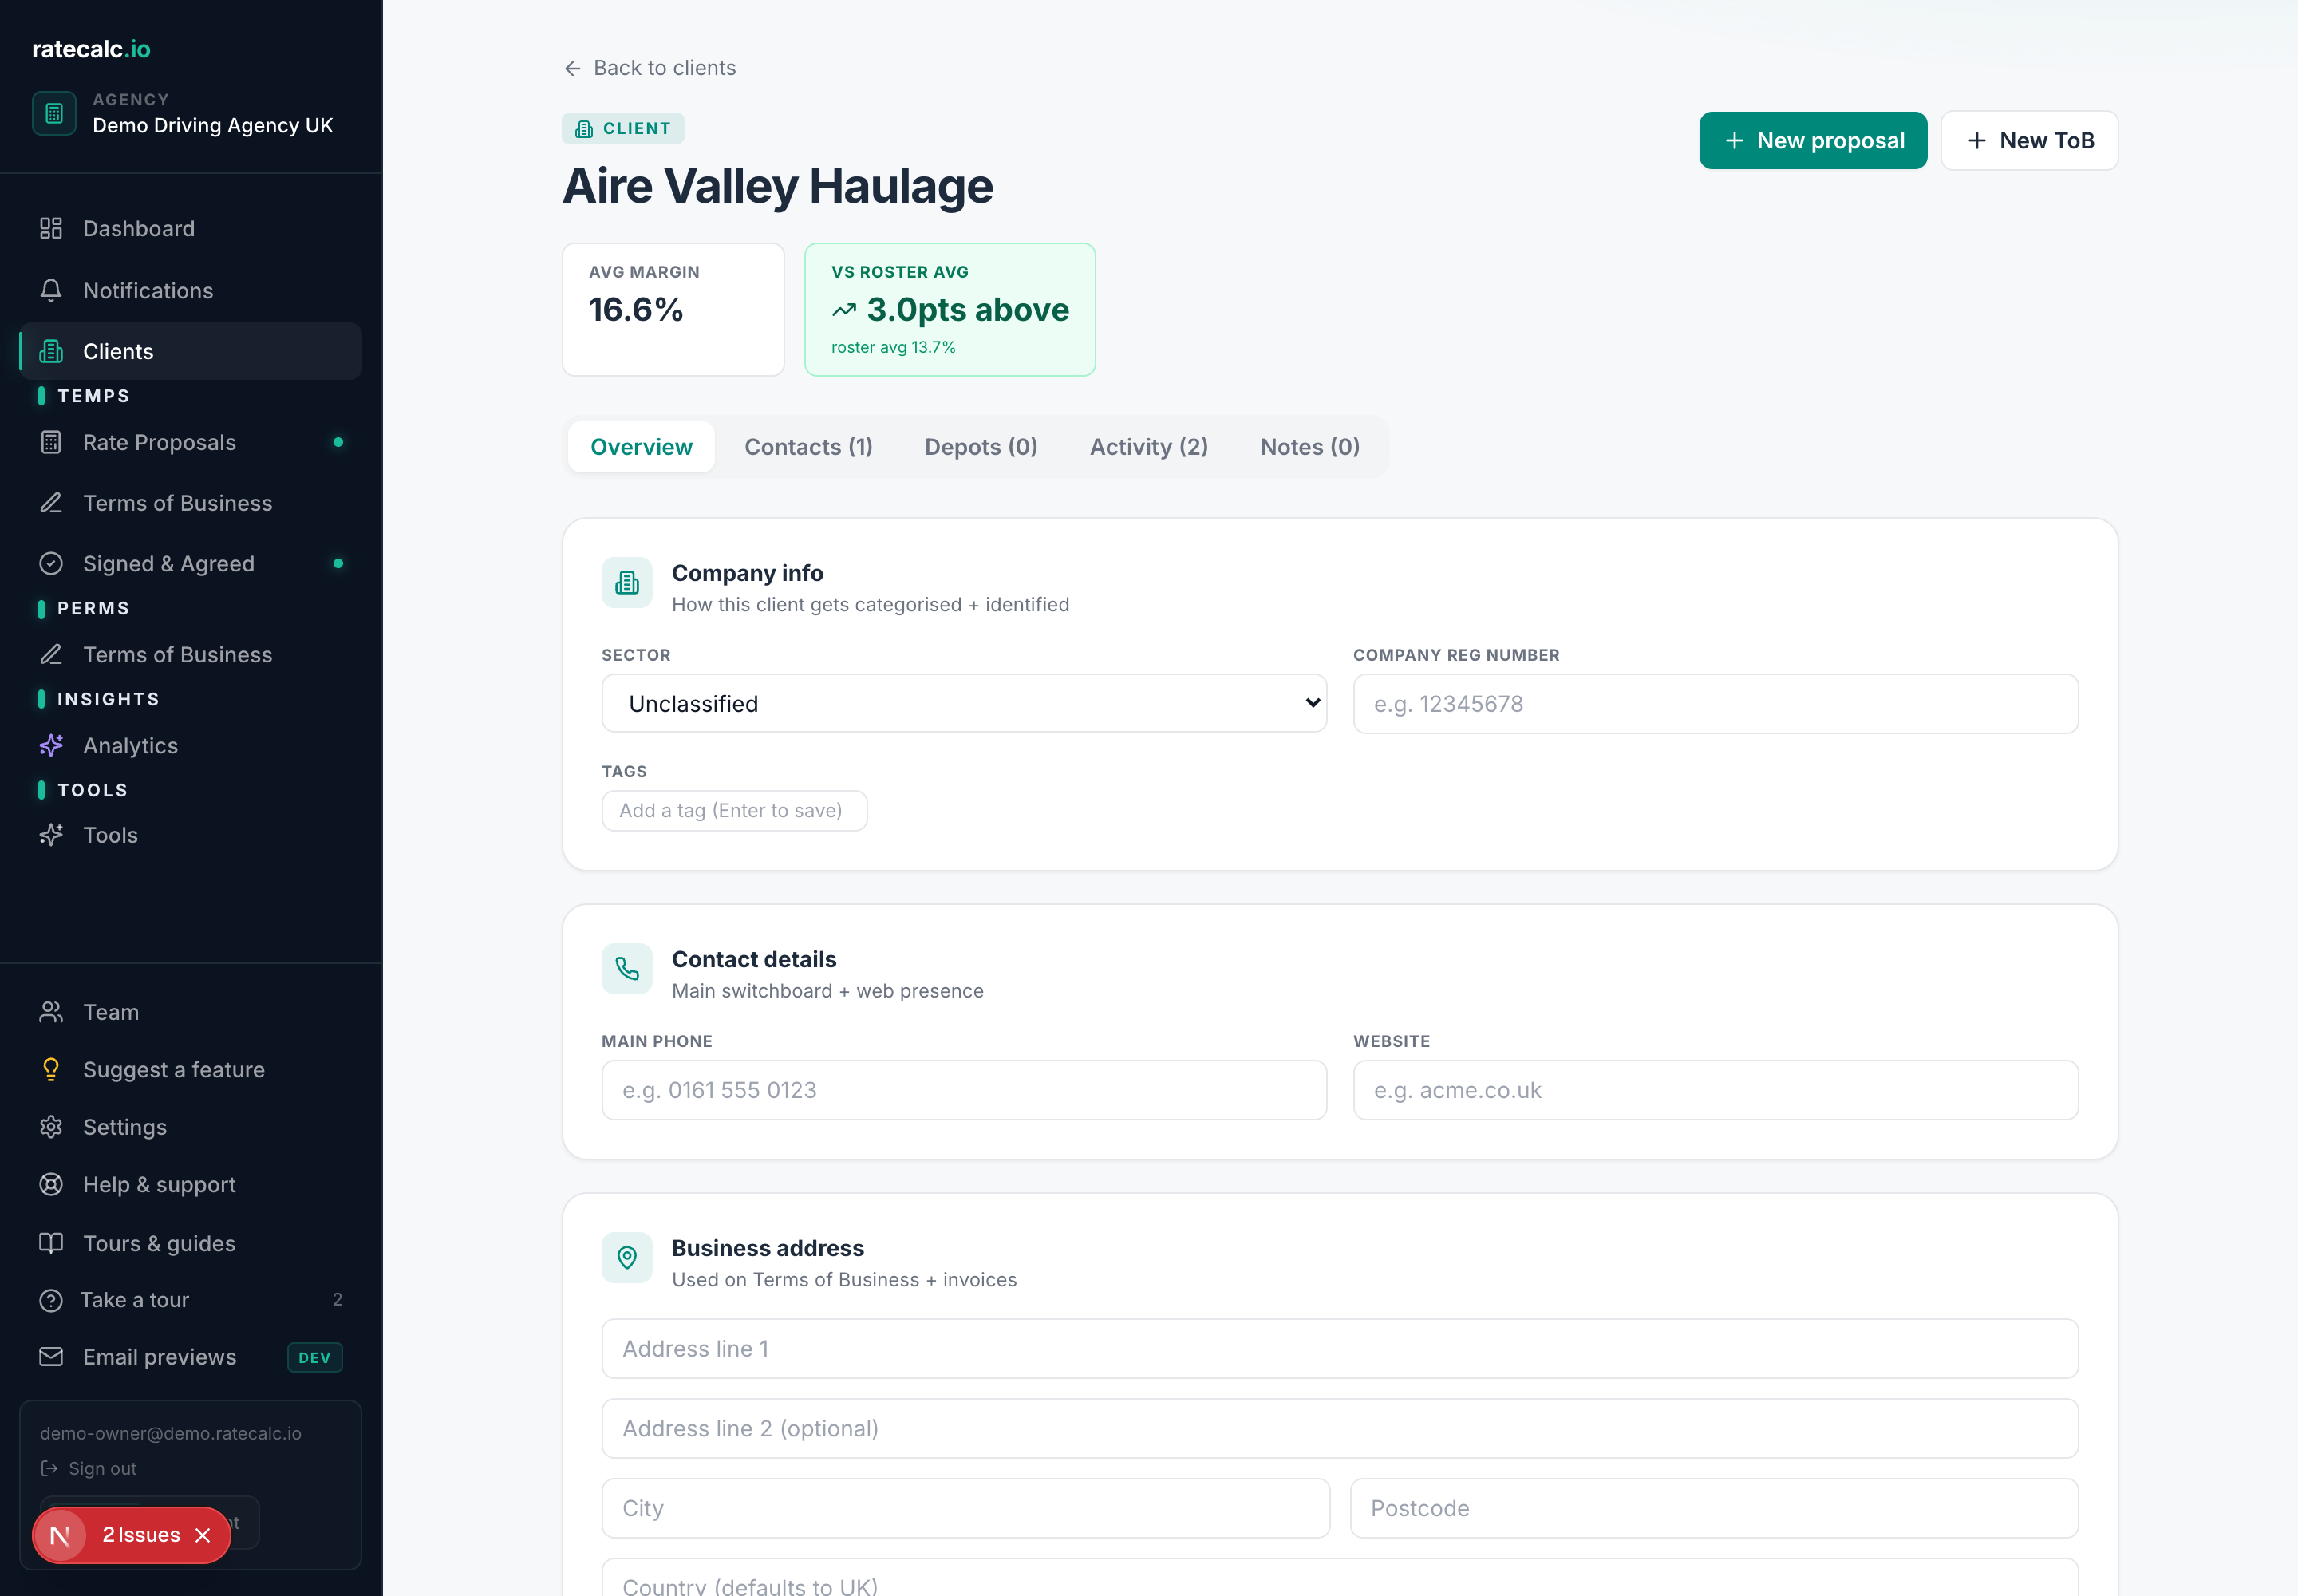Open the Depots (0) tab
Screen dimensions: 2298x1596
pos(981,447)
